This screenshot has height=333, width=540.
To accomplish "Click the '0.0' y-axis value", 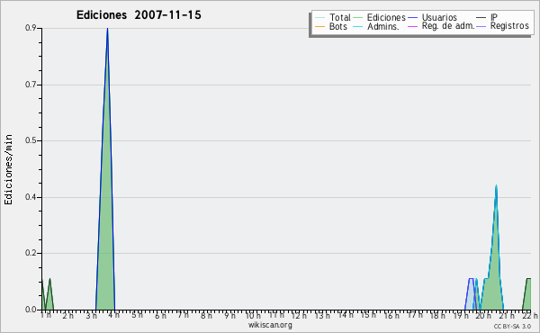I will pos(31,310).
